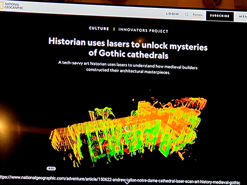
Task: Hit the black SUBSCRIBE button
Action: click(x=220, y=16)
